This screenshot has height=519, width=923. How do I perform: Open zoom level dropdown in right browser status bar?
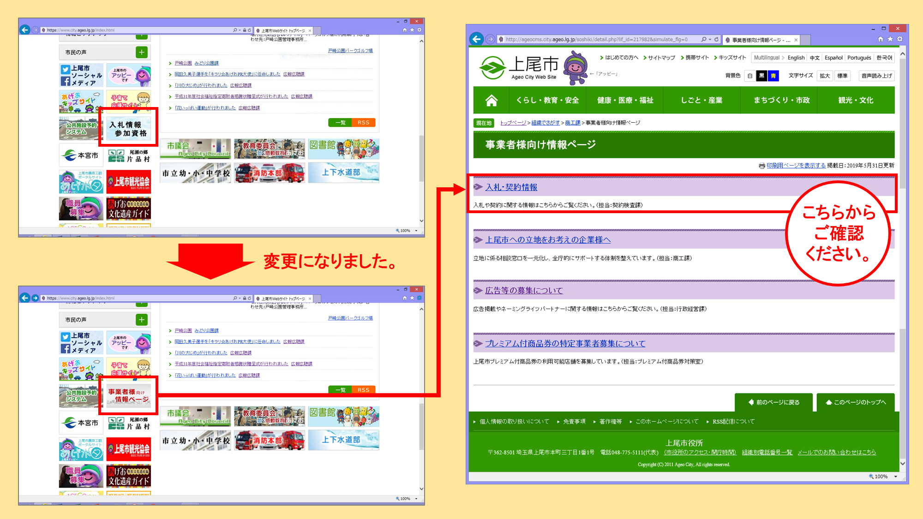[896, 477]
